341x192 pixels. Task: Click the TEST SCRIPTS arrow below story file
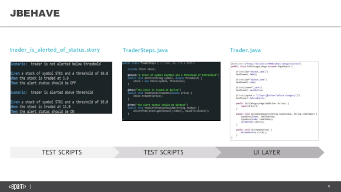(62, 152)
